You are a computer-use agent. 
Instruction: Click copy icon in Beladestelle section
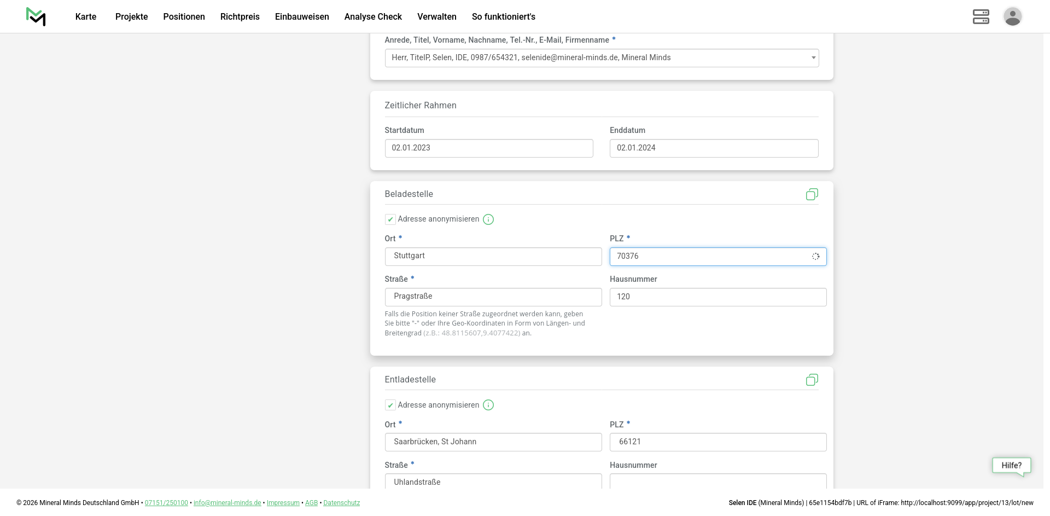pos(812,194)
